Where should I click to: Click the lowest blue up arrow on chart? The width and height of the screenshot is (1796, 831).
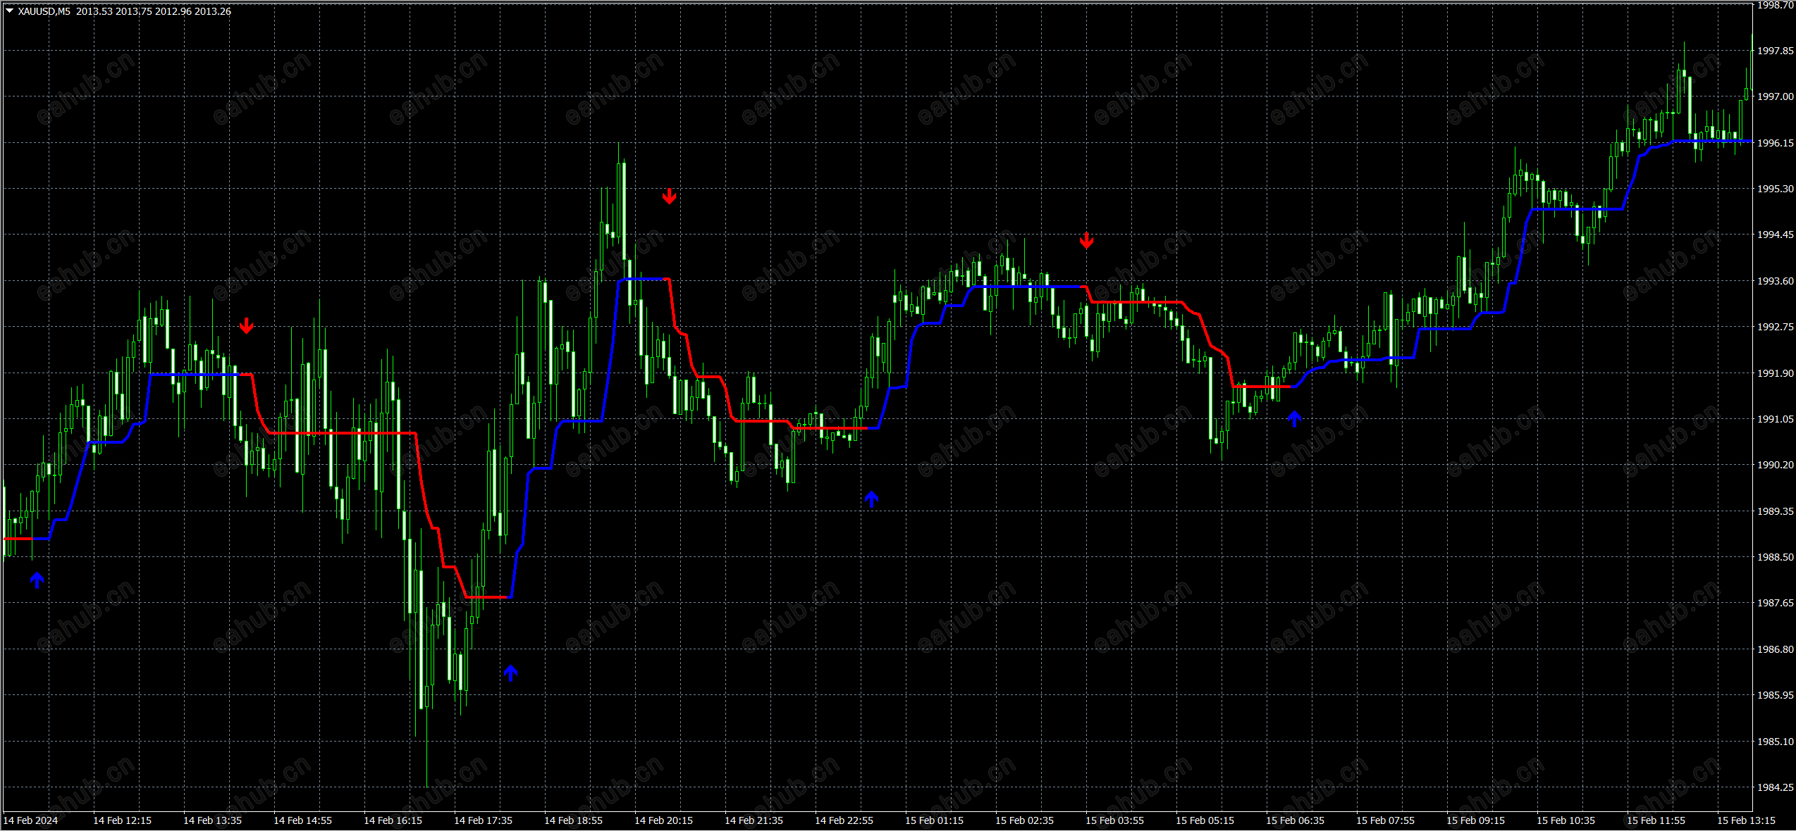click(x=511, y=673)
